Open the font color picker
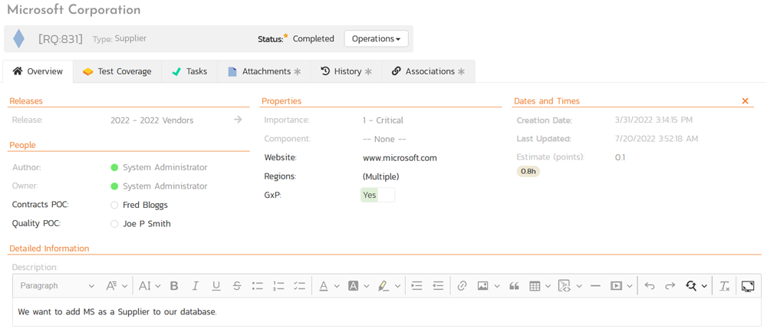 324,286
